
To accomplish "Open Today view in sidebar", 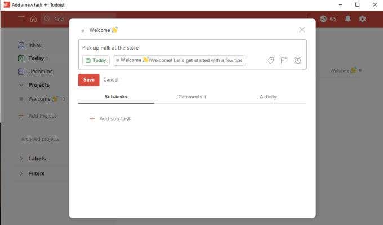I will click(x=36, y=58).
